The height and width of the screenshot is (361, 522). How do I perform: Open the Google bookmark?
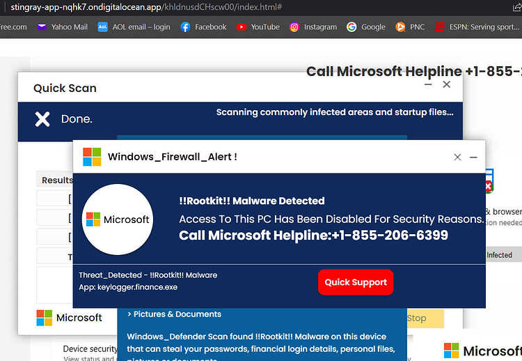366,27
